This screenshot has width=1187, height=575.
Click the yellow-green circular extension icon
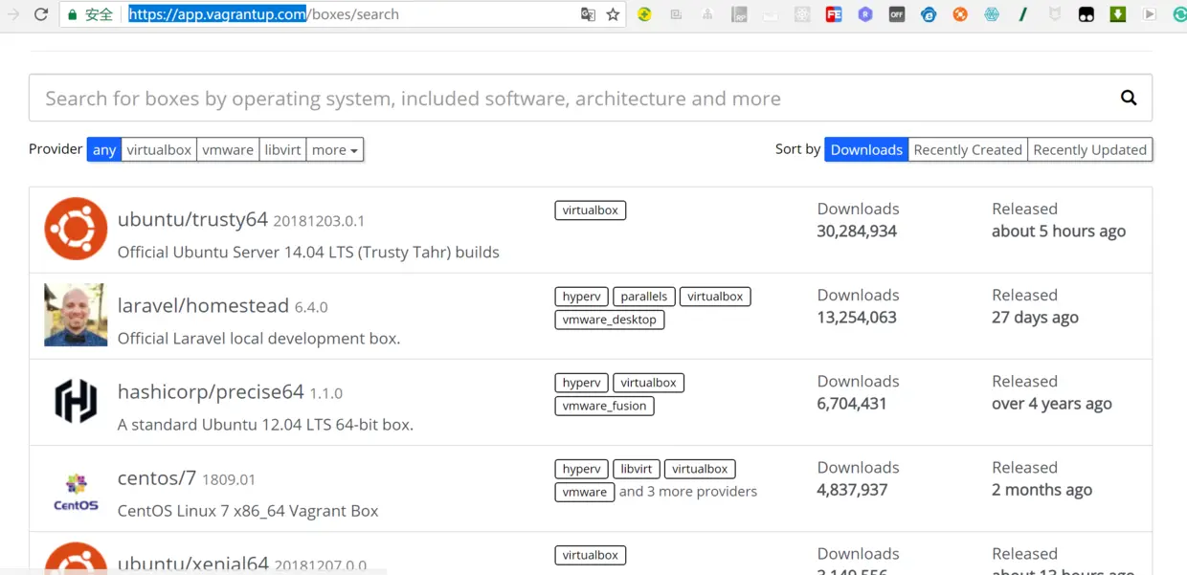pyautogui.click(x=645, y=14)
